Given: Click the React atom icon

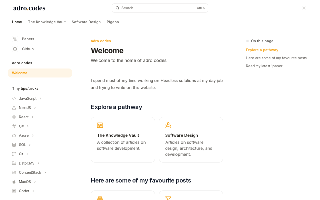Looking at the screenshot, I should tap(14, 117).
